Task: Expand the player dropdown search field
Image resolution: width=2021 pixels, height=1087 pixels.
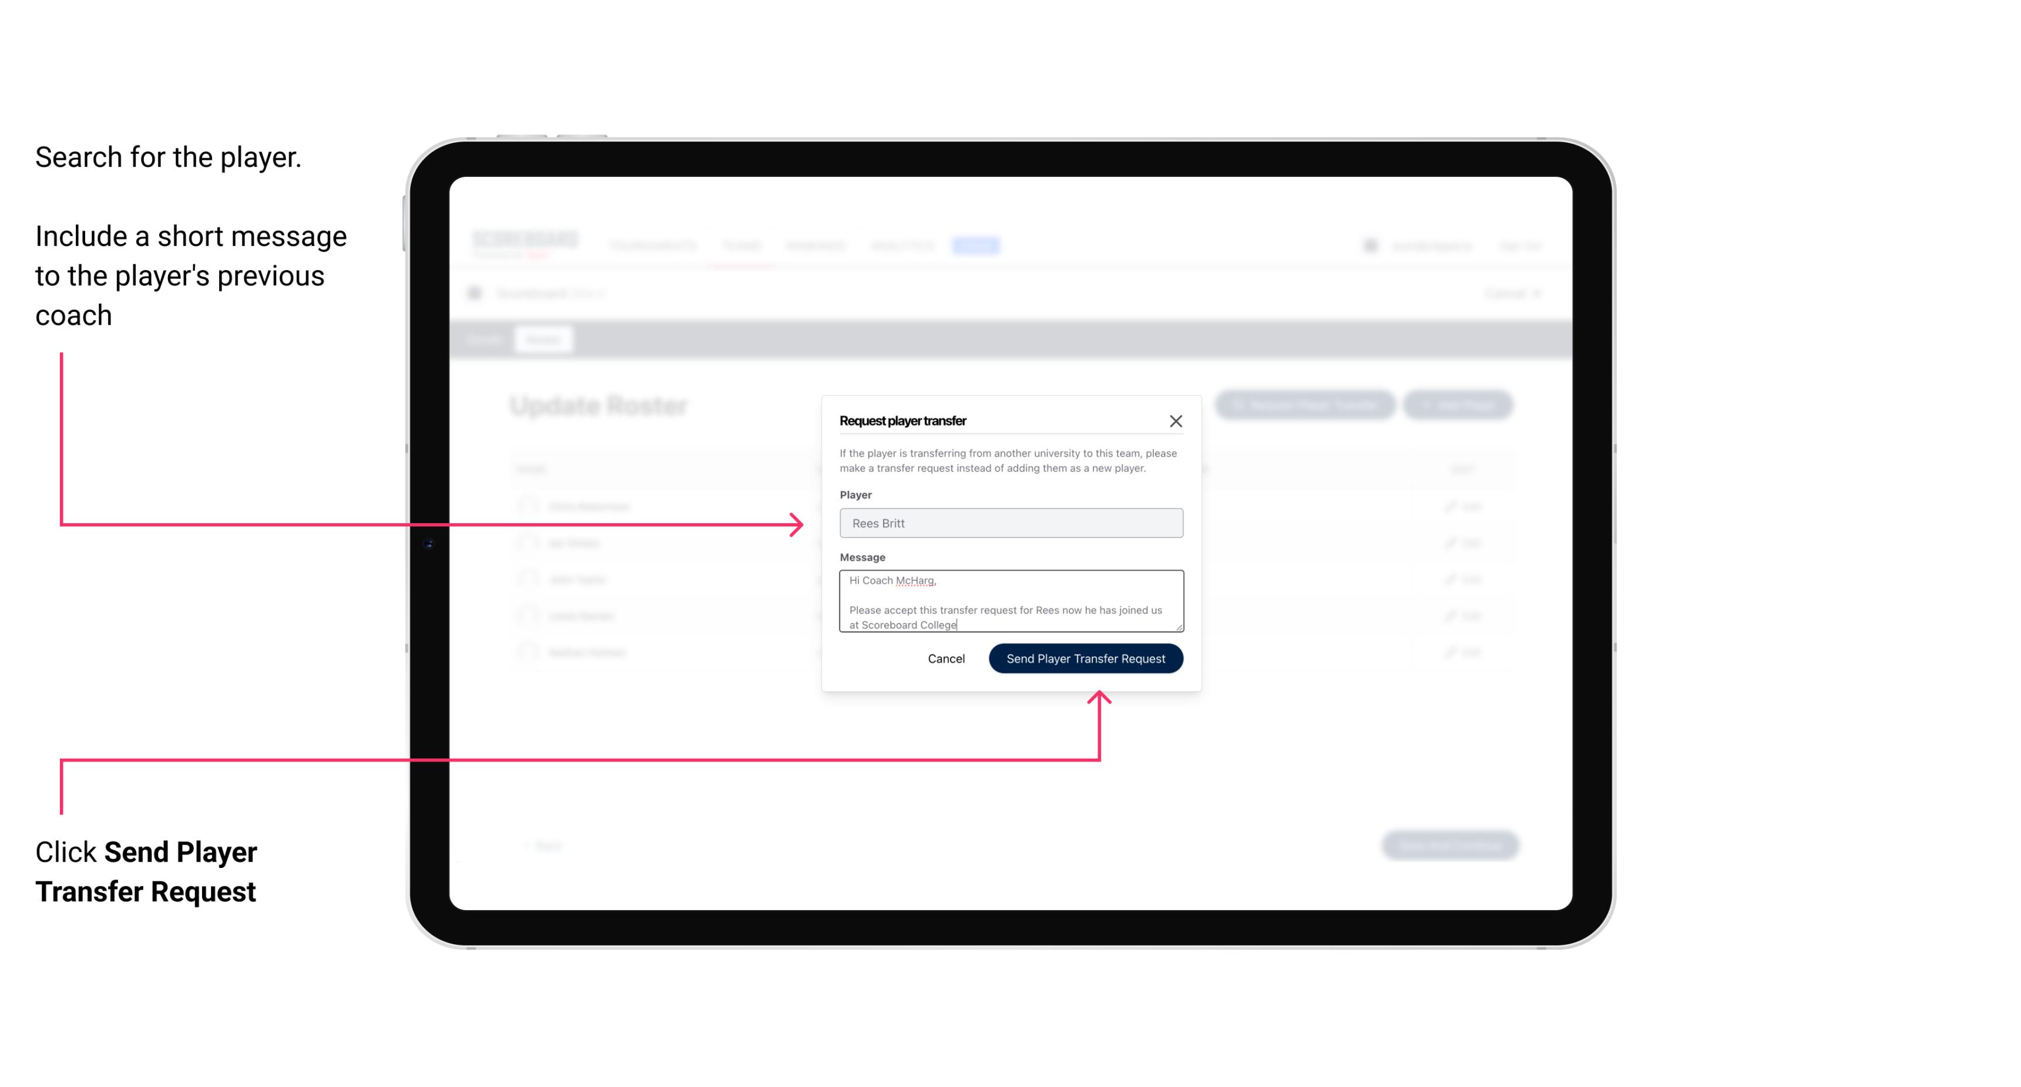Action: point(1010,522)
